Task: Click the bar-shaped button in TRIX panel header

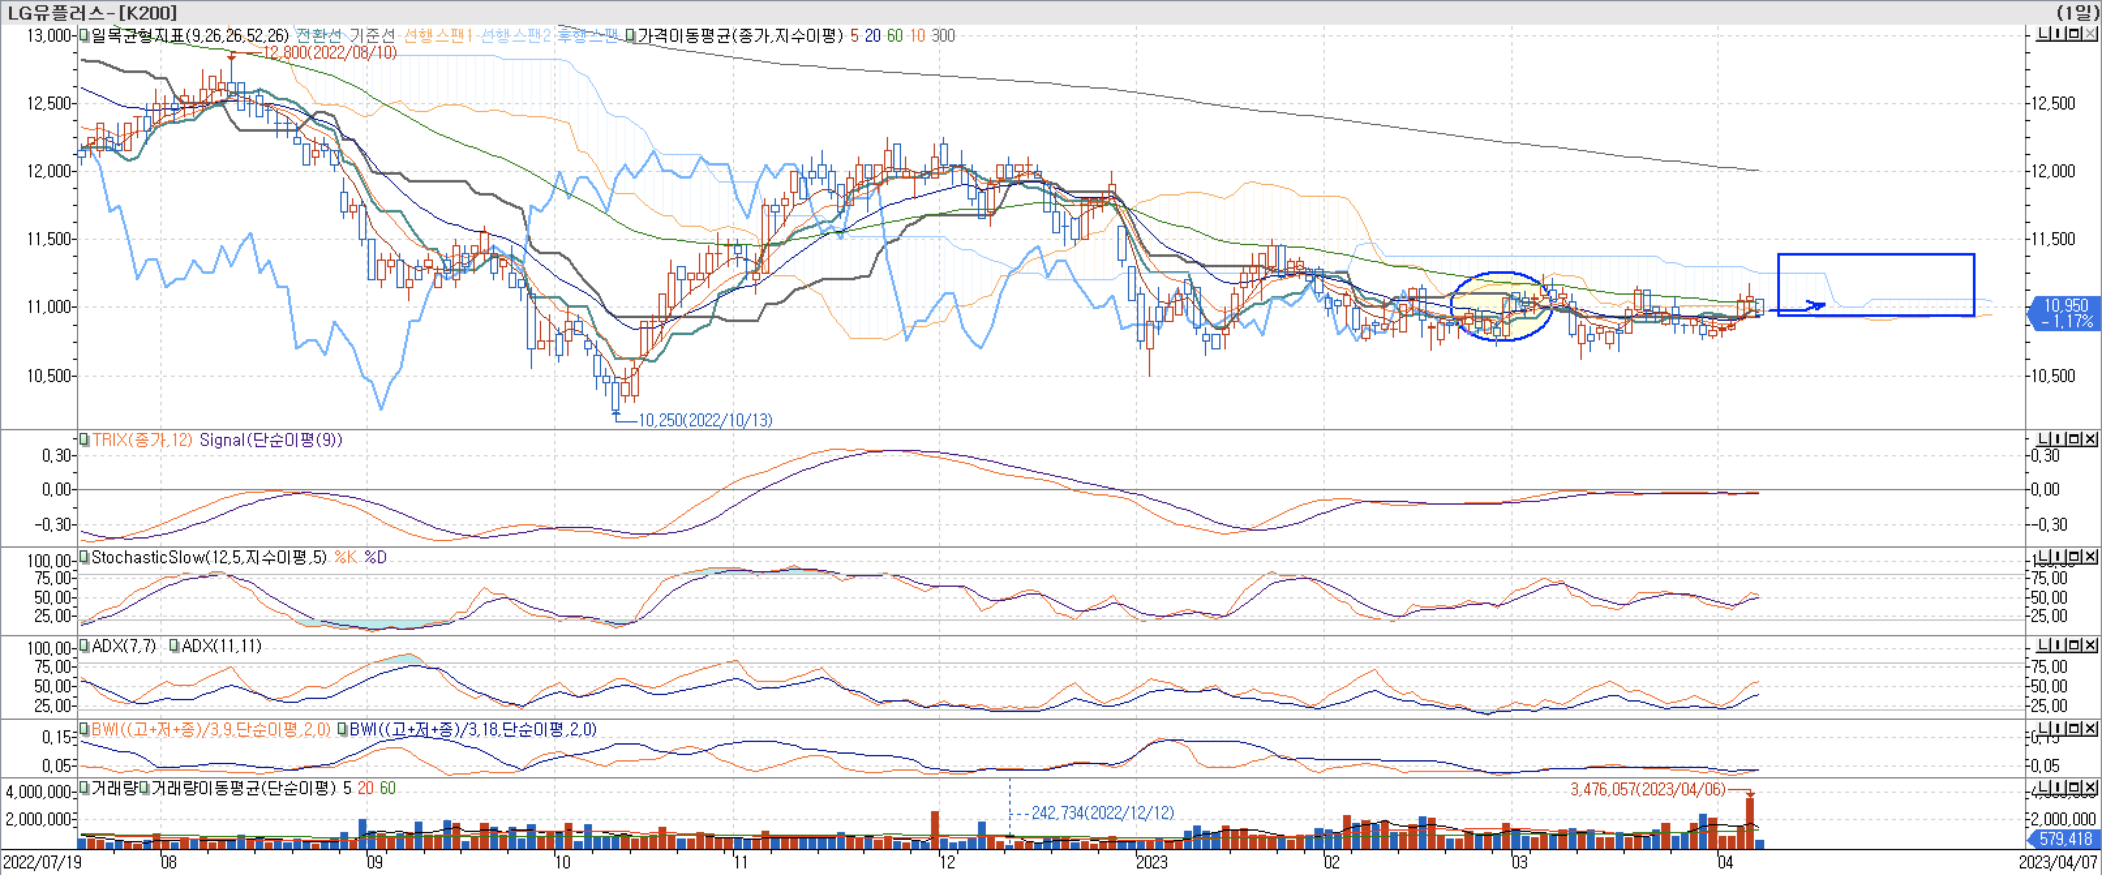Action: (2060, 439)
